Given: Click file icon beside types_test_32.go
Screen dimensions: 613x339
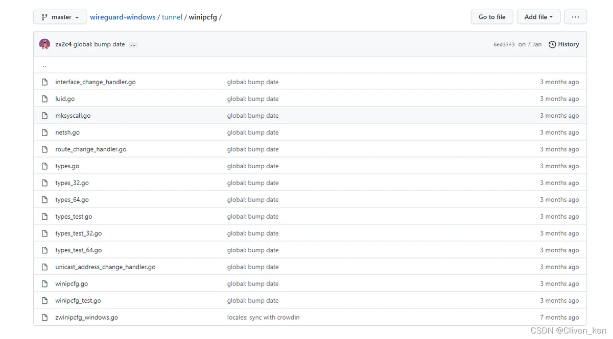Looking at the screenshot, I should [45, 233].
